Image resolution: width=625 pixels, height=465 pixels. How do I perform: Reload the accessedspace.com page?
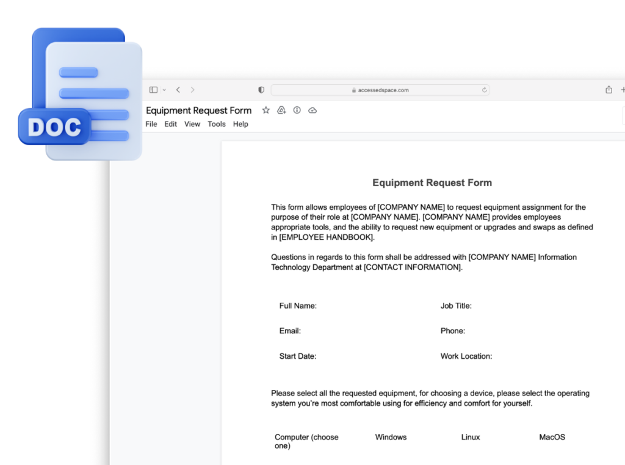(484, 89)
